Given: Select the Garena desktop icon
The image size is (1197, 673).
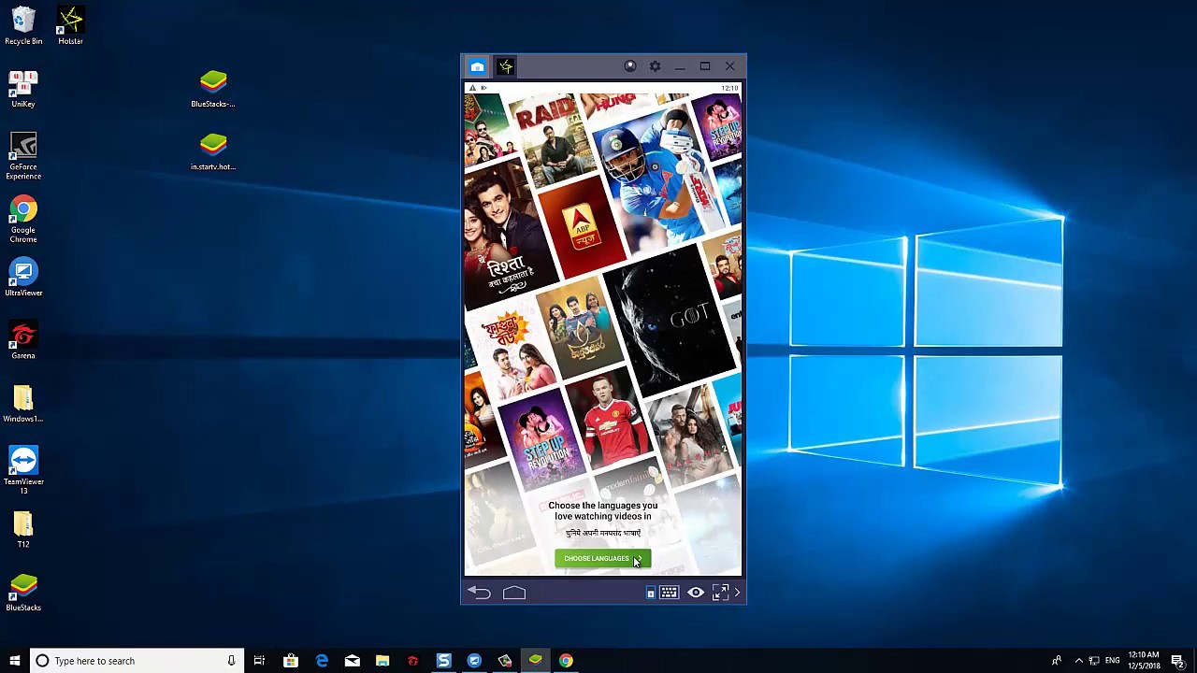Looking at the screenshot, I should [23, 340].
